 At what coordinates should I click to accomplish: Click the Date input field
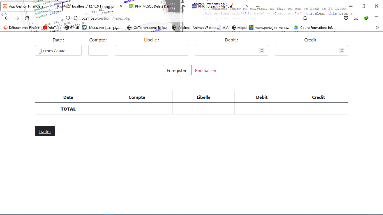[58, 50]
